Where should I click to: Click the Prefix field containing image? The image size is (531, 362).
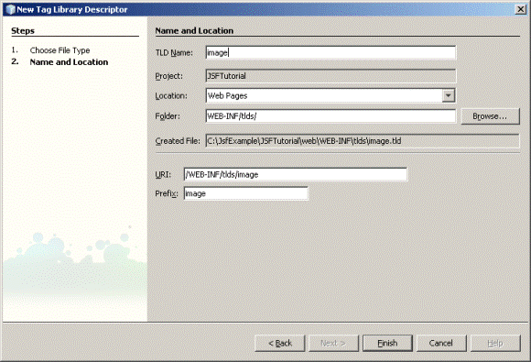pos(246,193)
